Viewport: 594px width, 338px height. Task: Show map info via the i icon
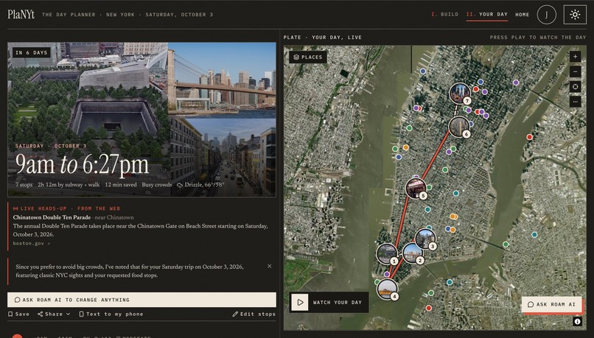click(x=577, y=321)
